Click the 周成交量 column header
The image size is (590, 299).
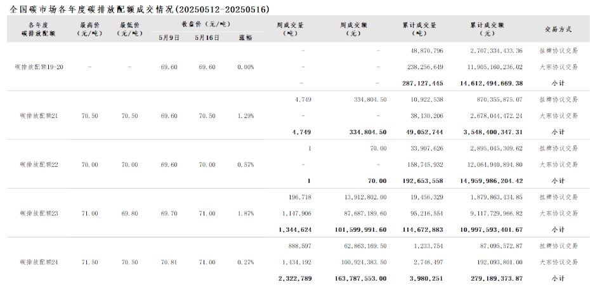click(x=290, y=29)
